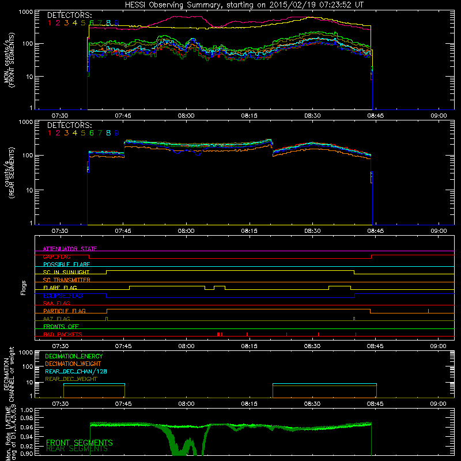Click the SC_TRANSMITTER flag label
The height and width of the screenshot is (461, 461).
pos(66,280)
